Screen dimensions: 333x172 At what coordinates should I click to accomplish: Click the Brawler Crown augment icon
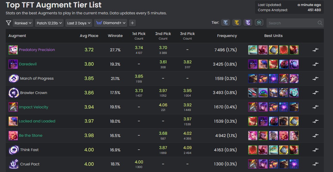coord(13,93)
